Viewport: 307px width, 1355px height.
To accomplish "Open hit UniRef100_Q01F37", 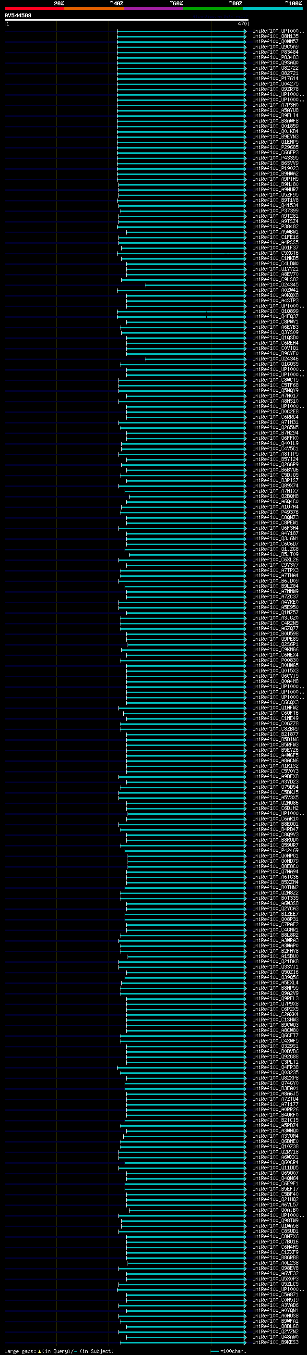I will point(275,248).
